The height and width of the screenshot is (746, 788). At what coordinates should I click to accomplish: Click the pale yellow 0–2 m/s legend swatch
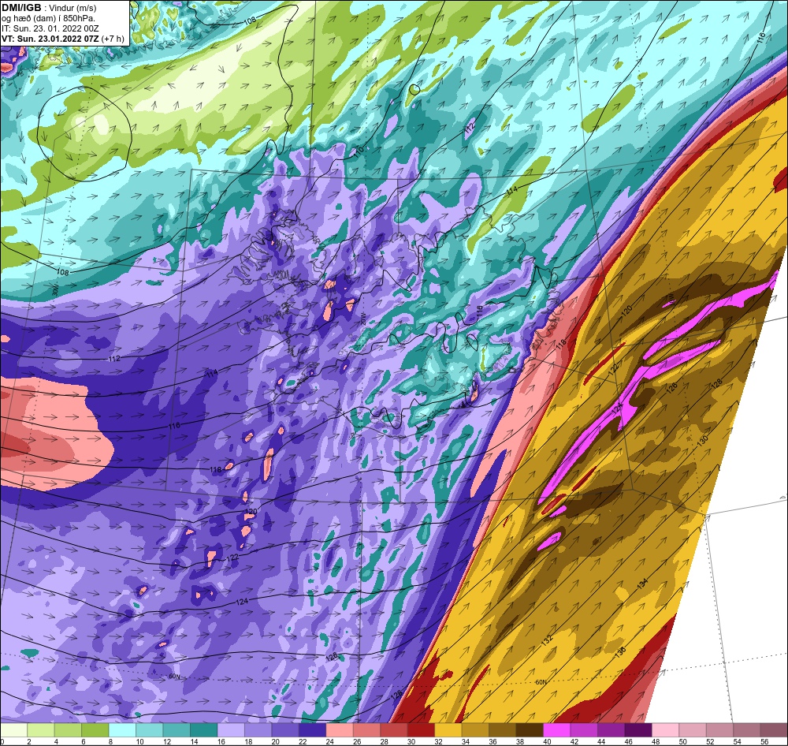(14, 730)
